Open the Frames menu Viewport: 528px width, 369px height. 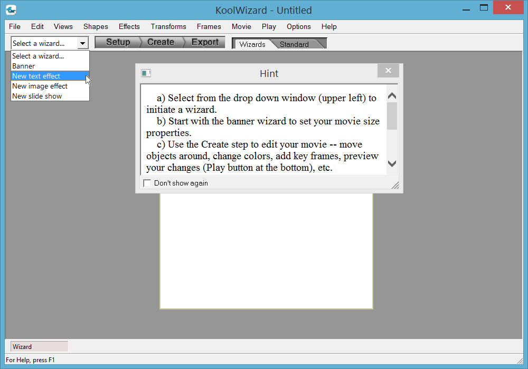pyautogui.click(x=209, y=26)
